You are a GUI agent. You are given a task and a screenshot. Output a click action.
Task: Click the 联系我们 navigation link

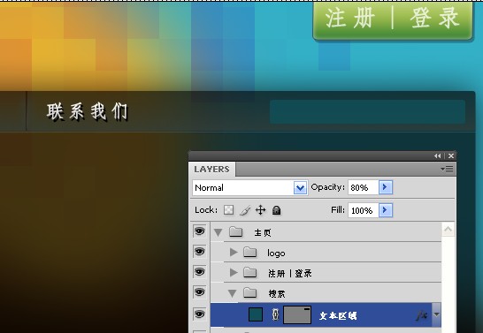pyautogui.click(x=88, y=111)
